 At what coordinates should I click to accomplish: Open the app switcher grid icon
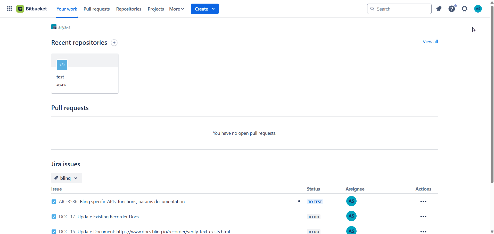point(9,8)
